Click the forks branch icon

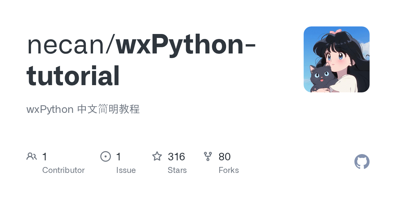pyautogui.click(x=208, y=156)
